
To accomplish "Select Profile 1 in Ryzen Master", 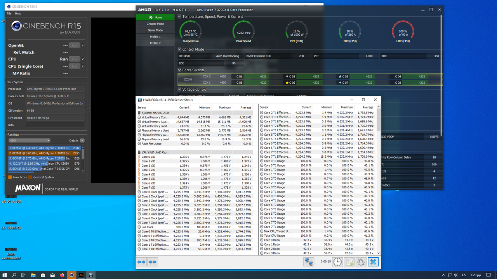I will [155, 37].
